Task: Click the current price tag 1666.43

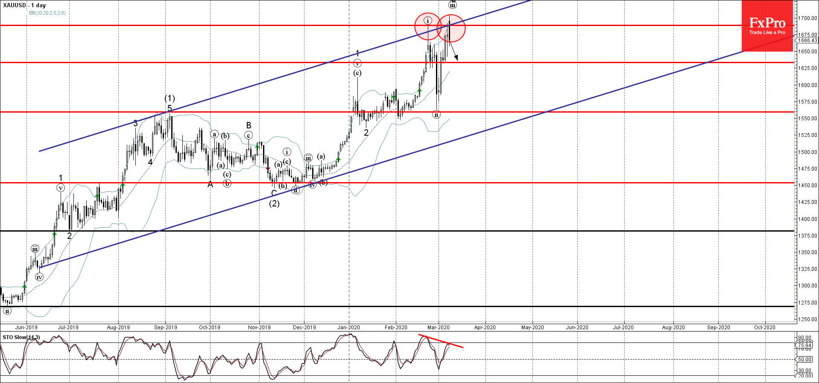Action: (x=807, y=41)
